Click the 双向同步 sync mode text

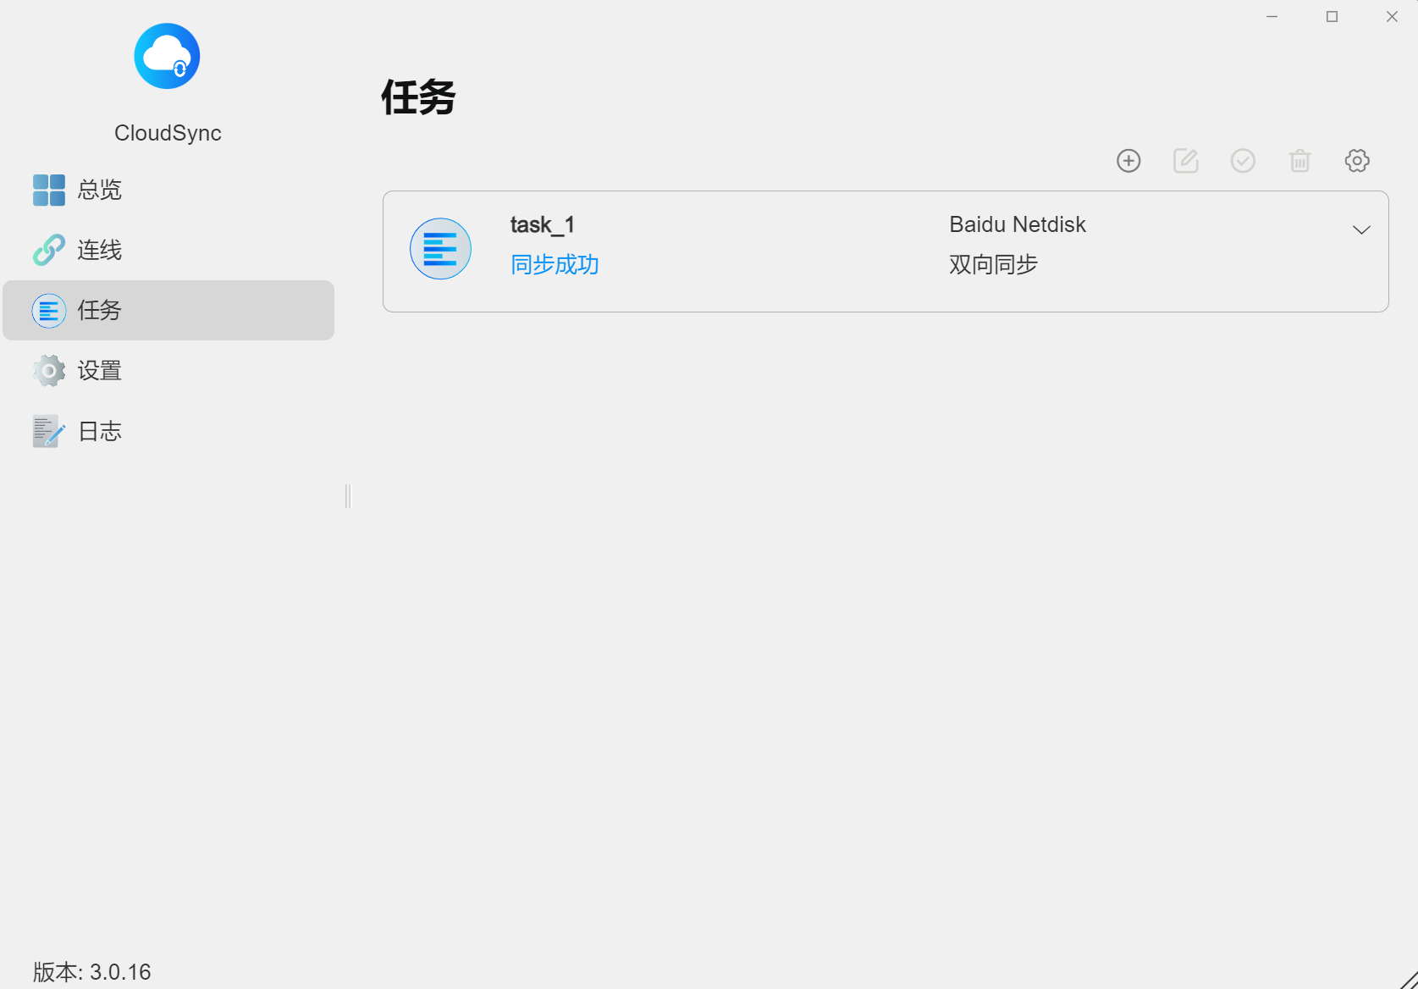tap(993, 265)
